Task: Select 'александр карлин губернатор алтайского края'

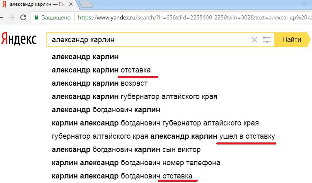Action: click(x=134, y=96)
